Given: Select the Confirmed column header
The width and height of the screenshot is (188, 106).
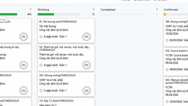Looking at the screenshot, I should pyautogui.click(x=171, y=10).
